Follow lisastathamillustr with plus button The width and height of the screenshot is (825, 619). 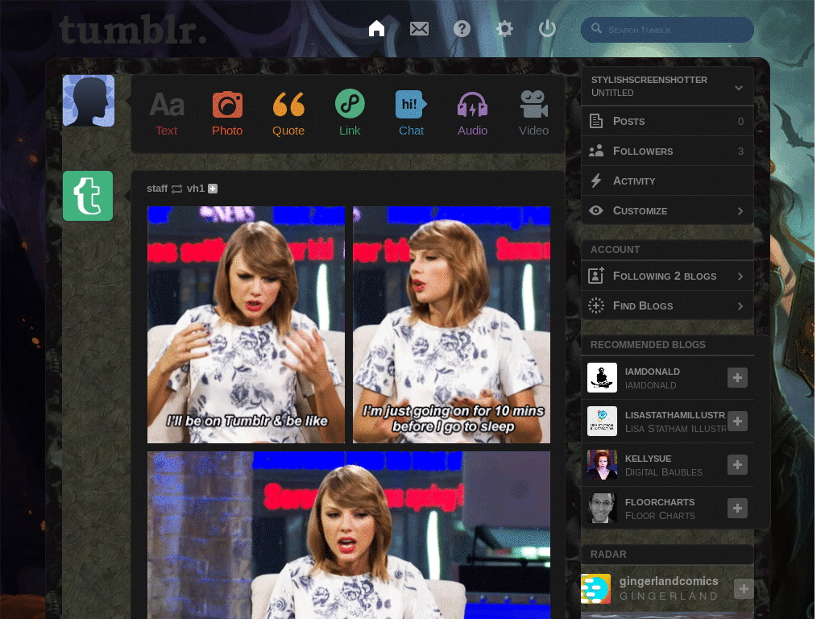[x=737, y=421]
